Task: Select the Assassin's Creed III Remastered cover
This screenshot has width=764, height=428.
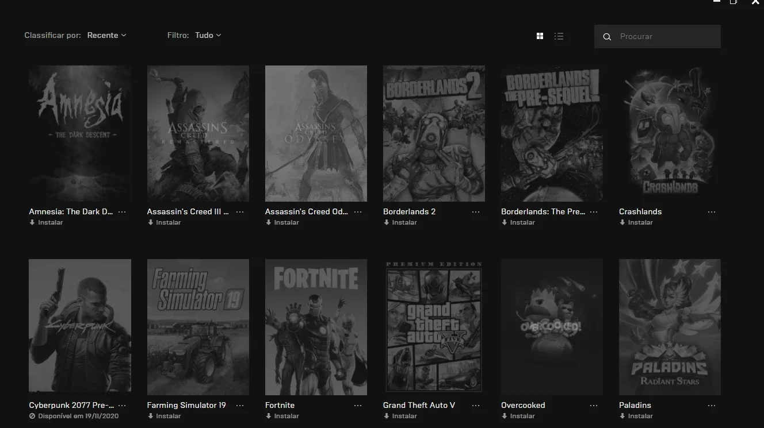Action: coord(198,133)
